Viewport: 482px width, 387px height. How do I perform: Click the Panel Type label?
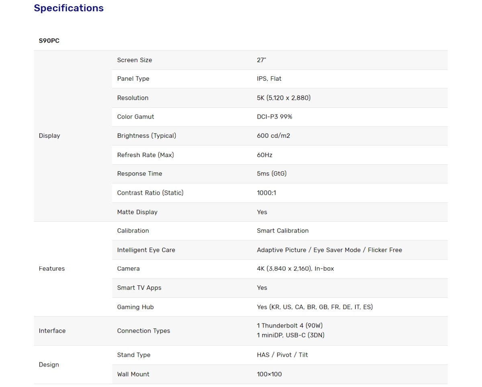pyautogui.click(x=133, y=79)
